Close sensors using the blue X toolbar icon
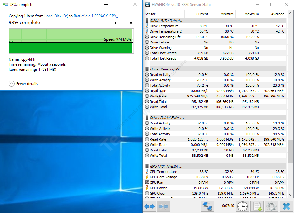This screenshot has width=294, height=213. (x=286, y=206)
